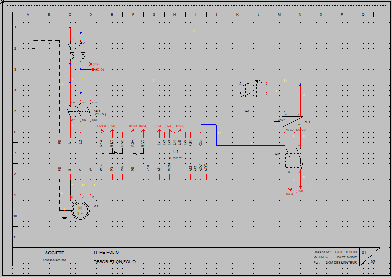
Task: Select the KM1 contactor symbol
Action: coord(75,111)
